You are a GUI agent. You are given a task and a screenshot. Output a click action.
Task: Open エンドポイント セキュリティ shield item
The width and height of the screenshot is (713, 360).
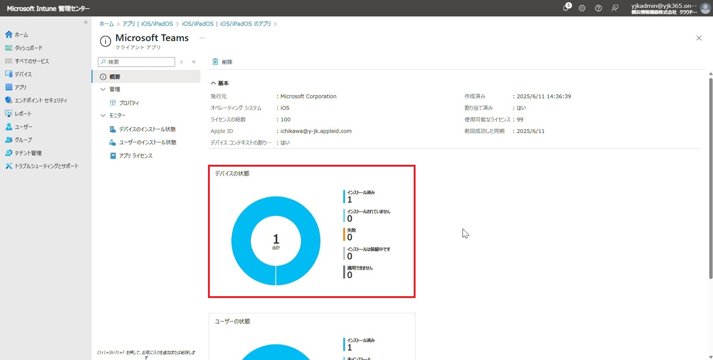40,100
